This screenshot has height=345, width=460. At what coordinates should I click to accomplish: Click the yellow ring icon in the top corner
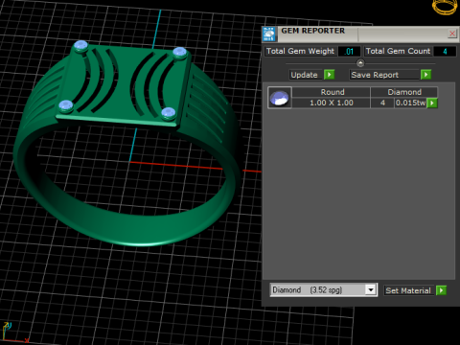[x=445, y=7]
